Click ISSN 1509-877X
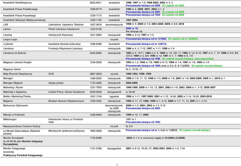This screenshot has width=241, height=166. [96, 9]
